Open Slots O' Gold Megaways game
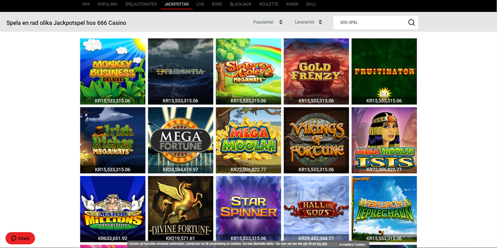The height and width of the screenshot is (248, 497). coord(248,71)
